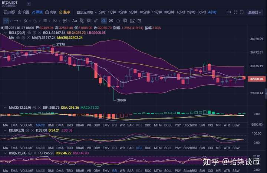Delete drawings with the trash icon
Image resolution: width=267 pixels, height=173 pixels.
click(x=139, y=21)
